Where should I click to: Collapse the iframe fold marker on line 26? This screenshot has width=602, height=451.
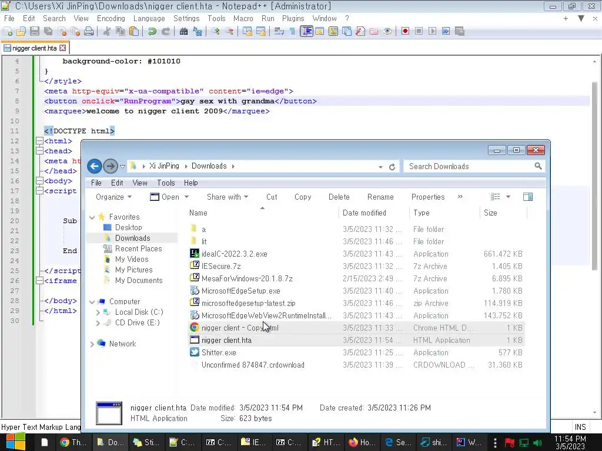pyautogui.click(x=39, y=281)
